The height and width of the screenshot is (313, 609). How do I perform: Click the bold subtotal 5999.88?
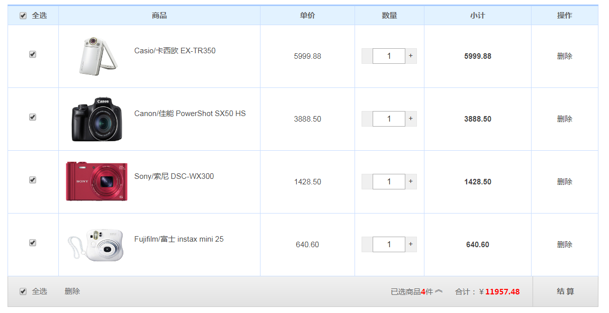pos(478,56)
